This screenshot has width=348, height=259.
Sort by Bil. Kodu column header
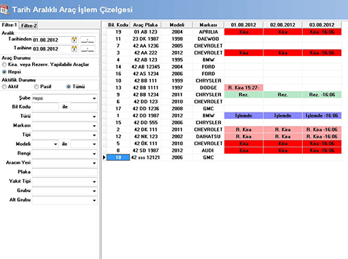click(x=118, y=25)
